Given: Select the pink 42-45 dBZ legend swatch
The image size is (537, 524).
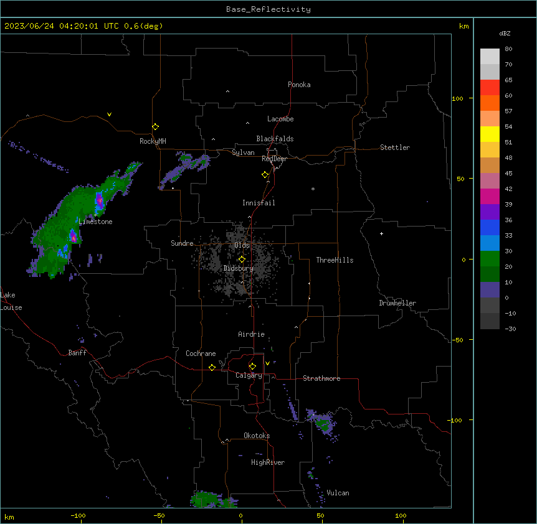Looking at the screenshot, I should tap(490, 181).
